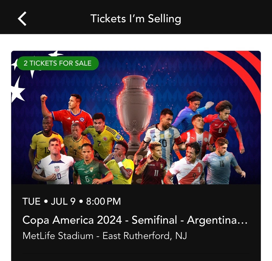Viewport: 272px width, 261px height.
Task: Click the event date 'TUE JUL 9 8:00 PM'
Action: pos(72,201)
